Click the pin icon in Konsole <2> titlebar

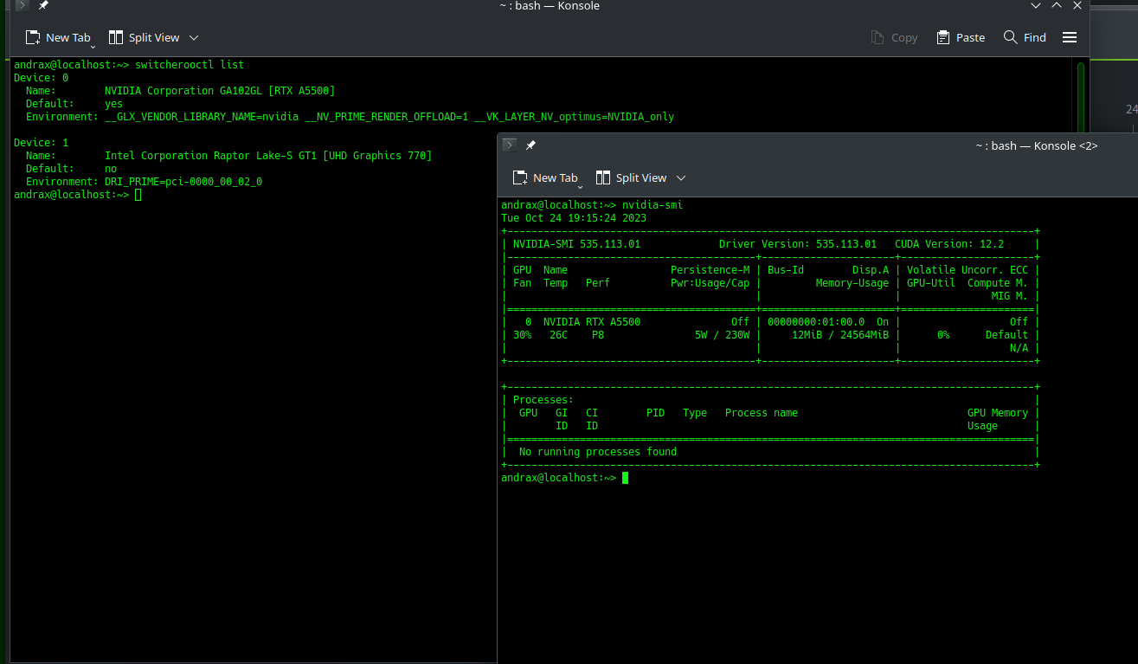[x=530, y=145]
